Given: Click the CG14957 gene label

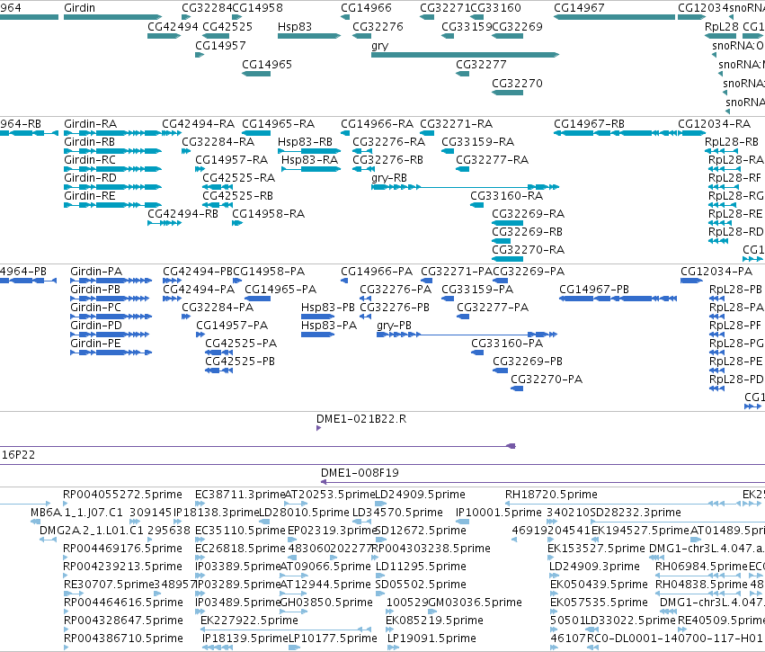Looking at the screenshot, I should 220,45.
